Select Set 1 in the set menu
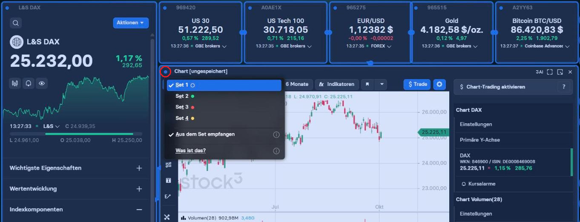Viewport: 580px width, 222px height. [x=224, y=85]
